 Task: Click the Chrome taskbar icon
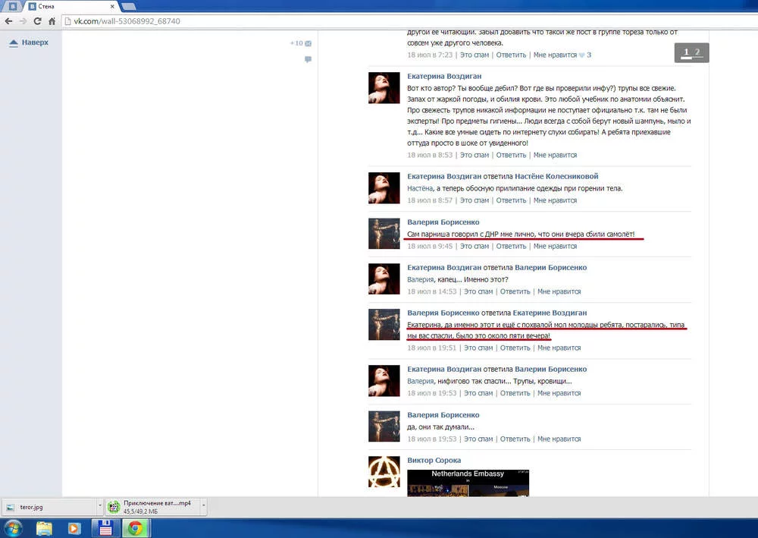[136, 528]
